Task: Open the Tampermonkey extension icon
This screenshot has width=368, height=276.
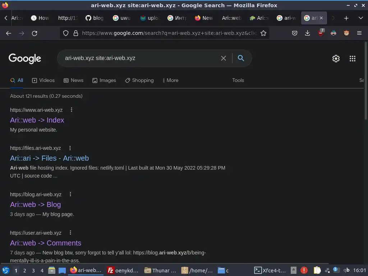Action: [346, 33]
